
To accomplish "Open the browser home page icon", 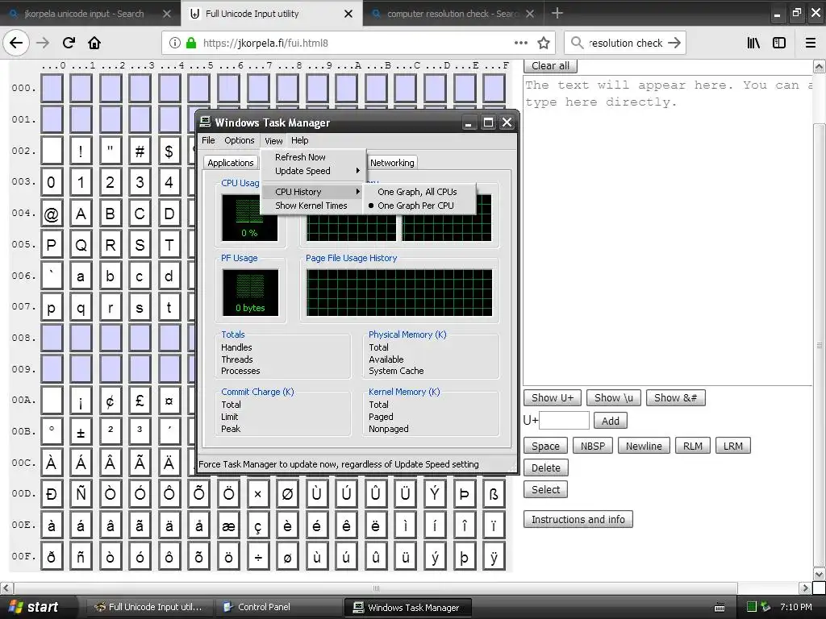I will click(94, 43).
